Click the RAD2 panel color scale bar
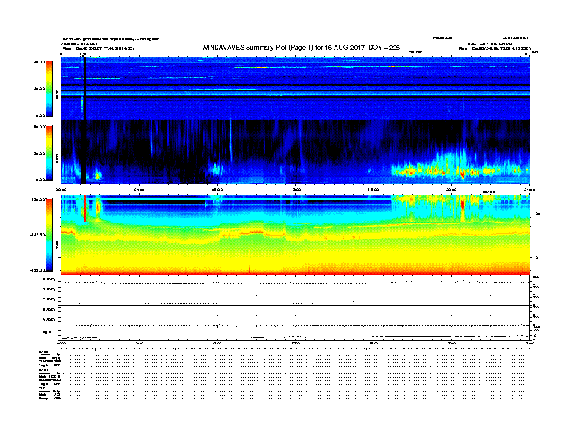 [49, 89]
